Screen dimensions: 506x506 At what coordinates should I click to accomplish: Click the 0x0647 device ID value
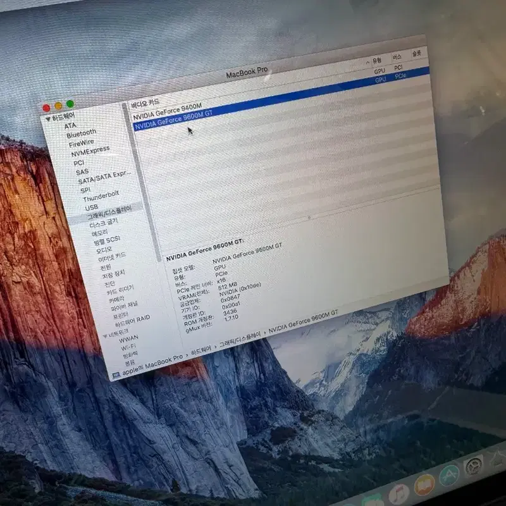(x=230, y=299)
